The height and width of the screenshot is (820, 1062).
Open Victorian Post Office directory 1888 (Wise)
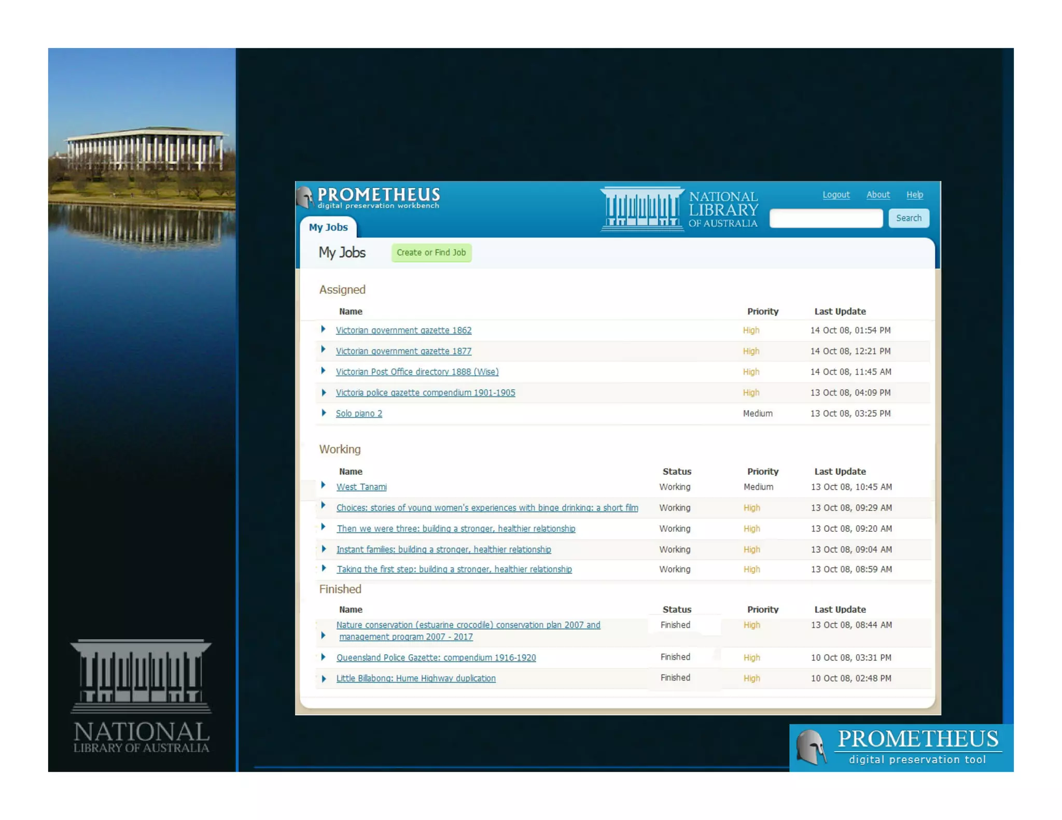[417, 372]
